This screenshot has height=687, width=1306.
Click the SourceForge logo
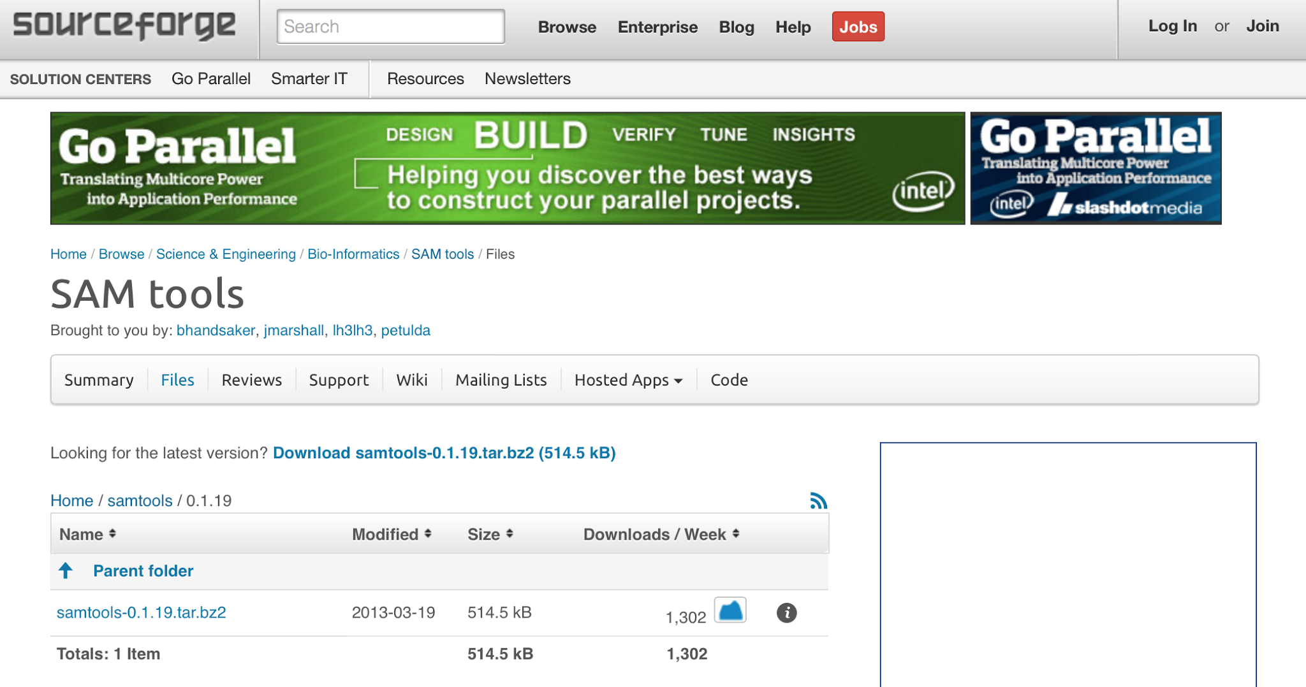[123, 25]
